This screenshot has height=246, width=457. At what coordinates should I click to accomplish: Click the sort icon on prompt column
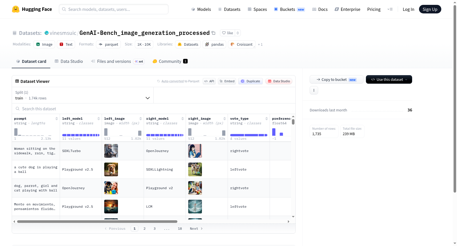[57, 119]
